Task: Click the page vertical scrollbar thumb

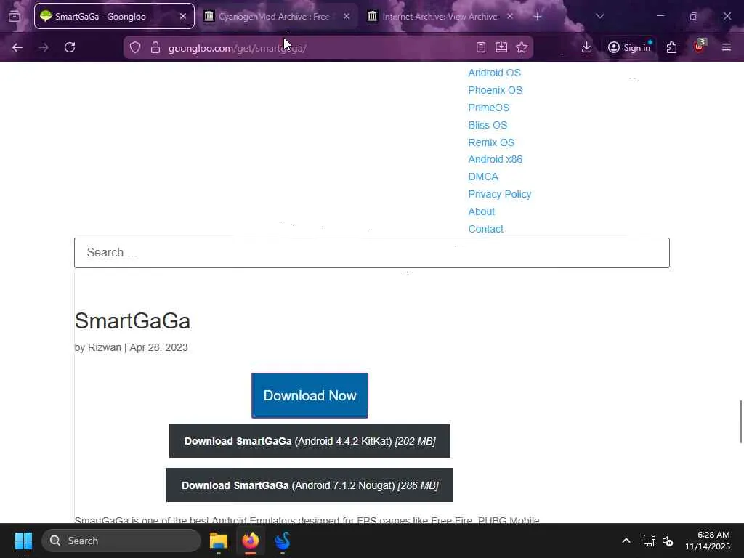Action: (740, 422)
